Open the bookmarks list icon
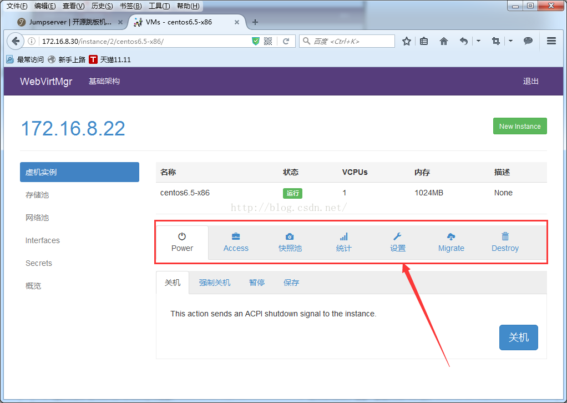567x403 pixels. coord(424,41)
